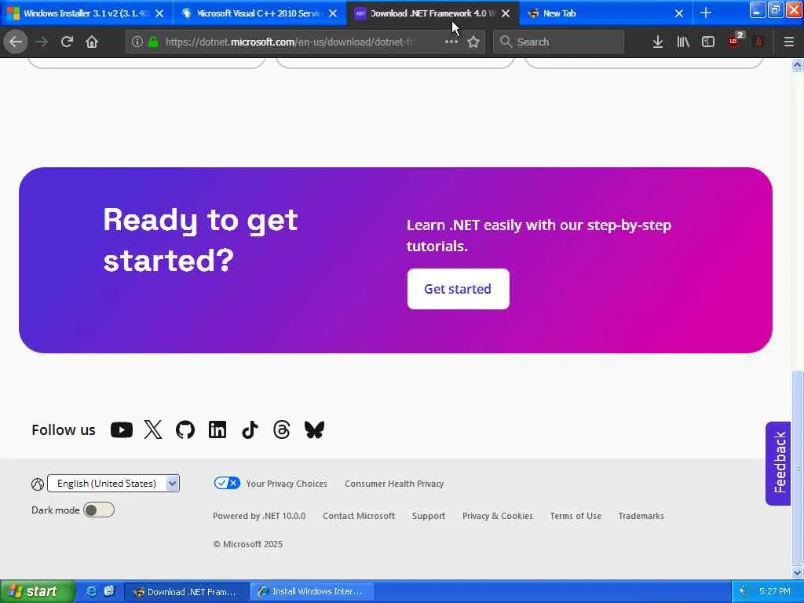Open Privacy & Cookies link

497,516
